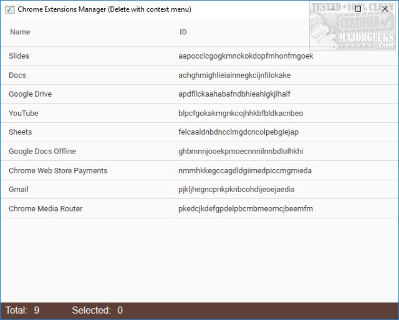Select the Google Drive extension name

click(x=31, y=94)
